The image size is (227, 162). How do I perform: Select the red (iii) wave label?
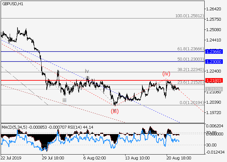(114, 111)
